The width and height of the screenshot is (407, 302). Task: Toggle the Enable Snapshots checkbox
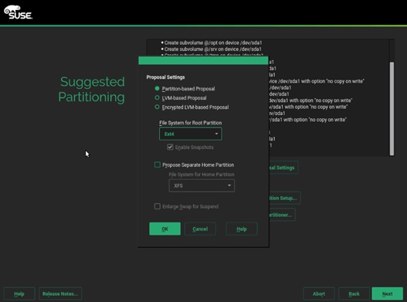click(x=170, y=148)
